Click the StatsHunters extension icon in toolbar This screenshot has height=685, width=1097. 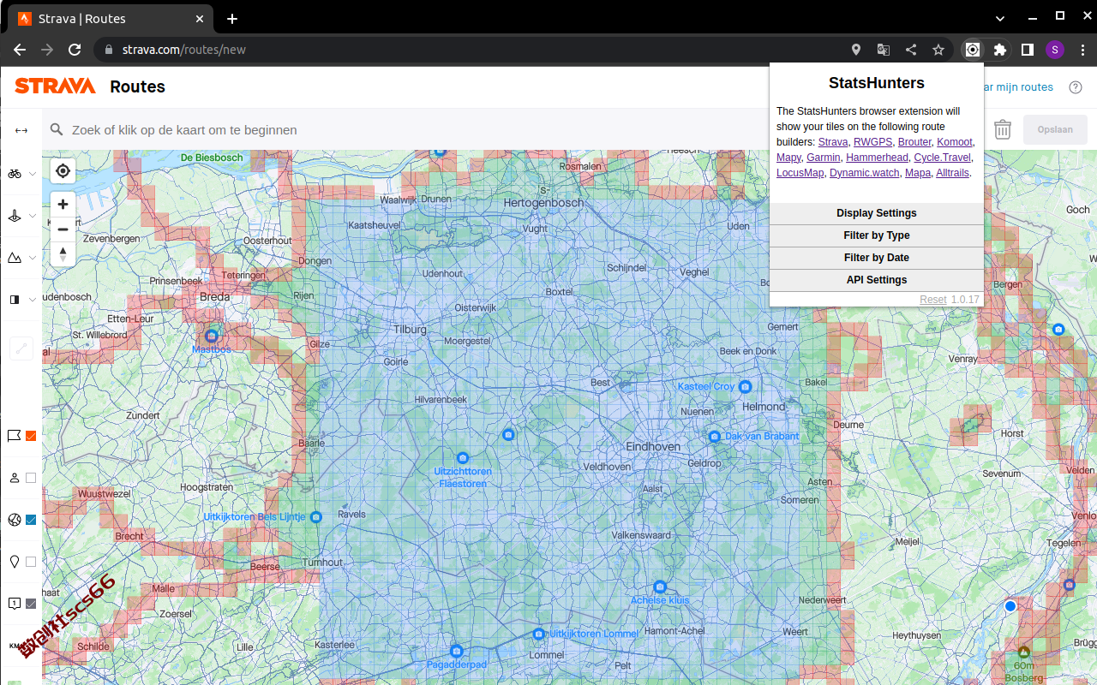coord(973,50)
